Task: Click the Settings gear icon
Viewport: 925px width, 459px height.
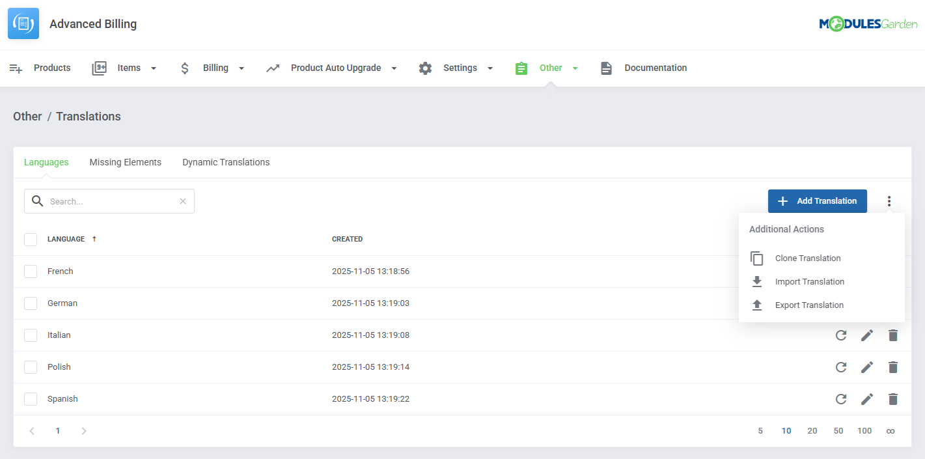Action: tap(425, 68)
